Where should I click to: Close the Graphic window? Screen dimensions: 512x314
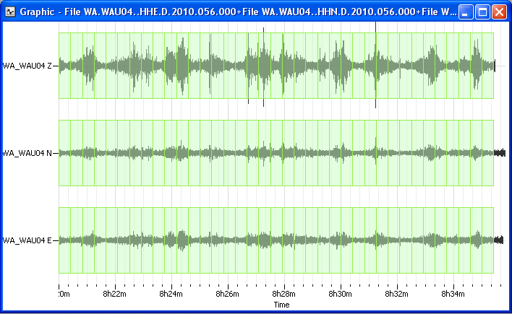pyautogui.click(x=500, y=12)
